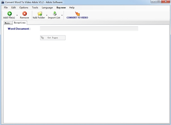Open the Language menu
Viewport: 171px width, 125px height.
click(47, 8)
